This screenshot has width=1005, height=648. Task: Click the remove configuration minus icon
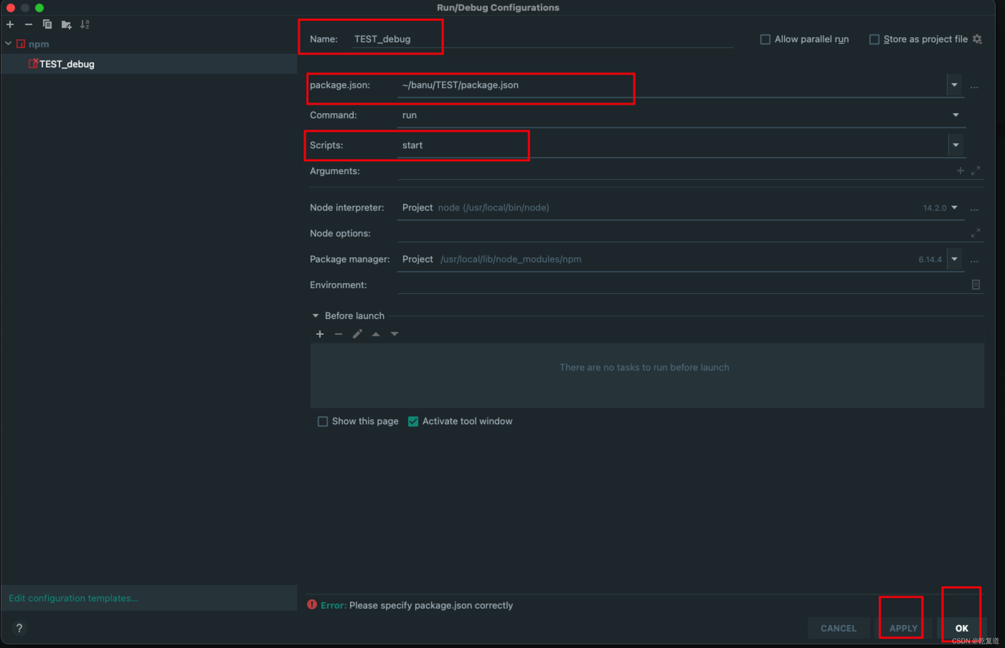(29, 24)
